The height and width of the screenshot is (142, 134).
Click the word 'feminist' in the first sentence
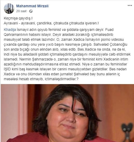click(x=55, y=30)
